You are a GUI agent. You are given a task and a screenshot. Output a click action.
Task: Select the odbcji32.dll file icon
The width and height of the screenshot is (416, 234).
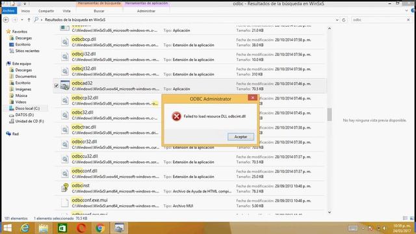tap(65, 57)
